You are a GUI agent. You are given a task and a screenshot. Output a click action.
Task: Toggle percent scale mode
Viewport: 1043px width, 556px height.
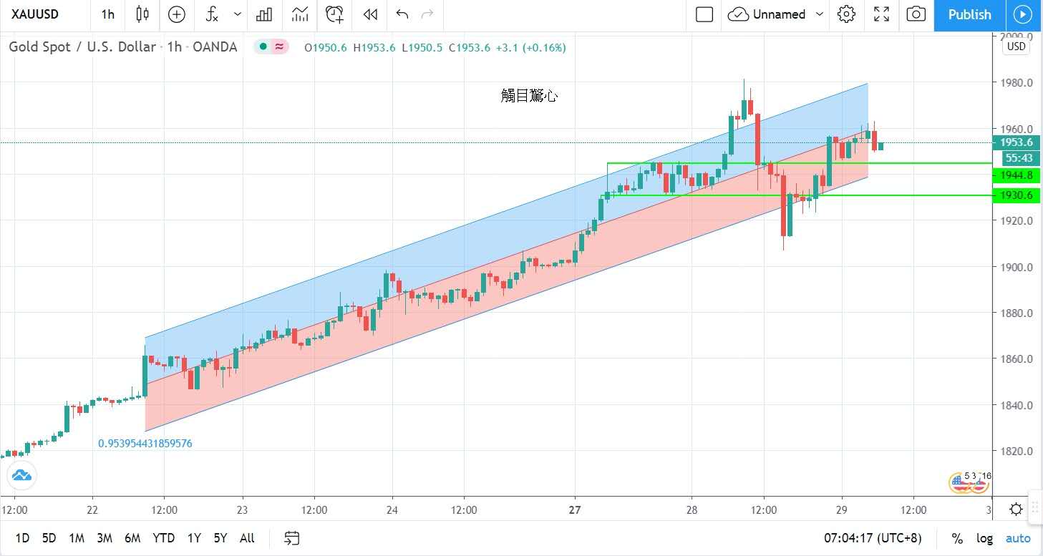(957, 538)
